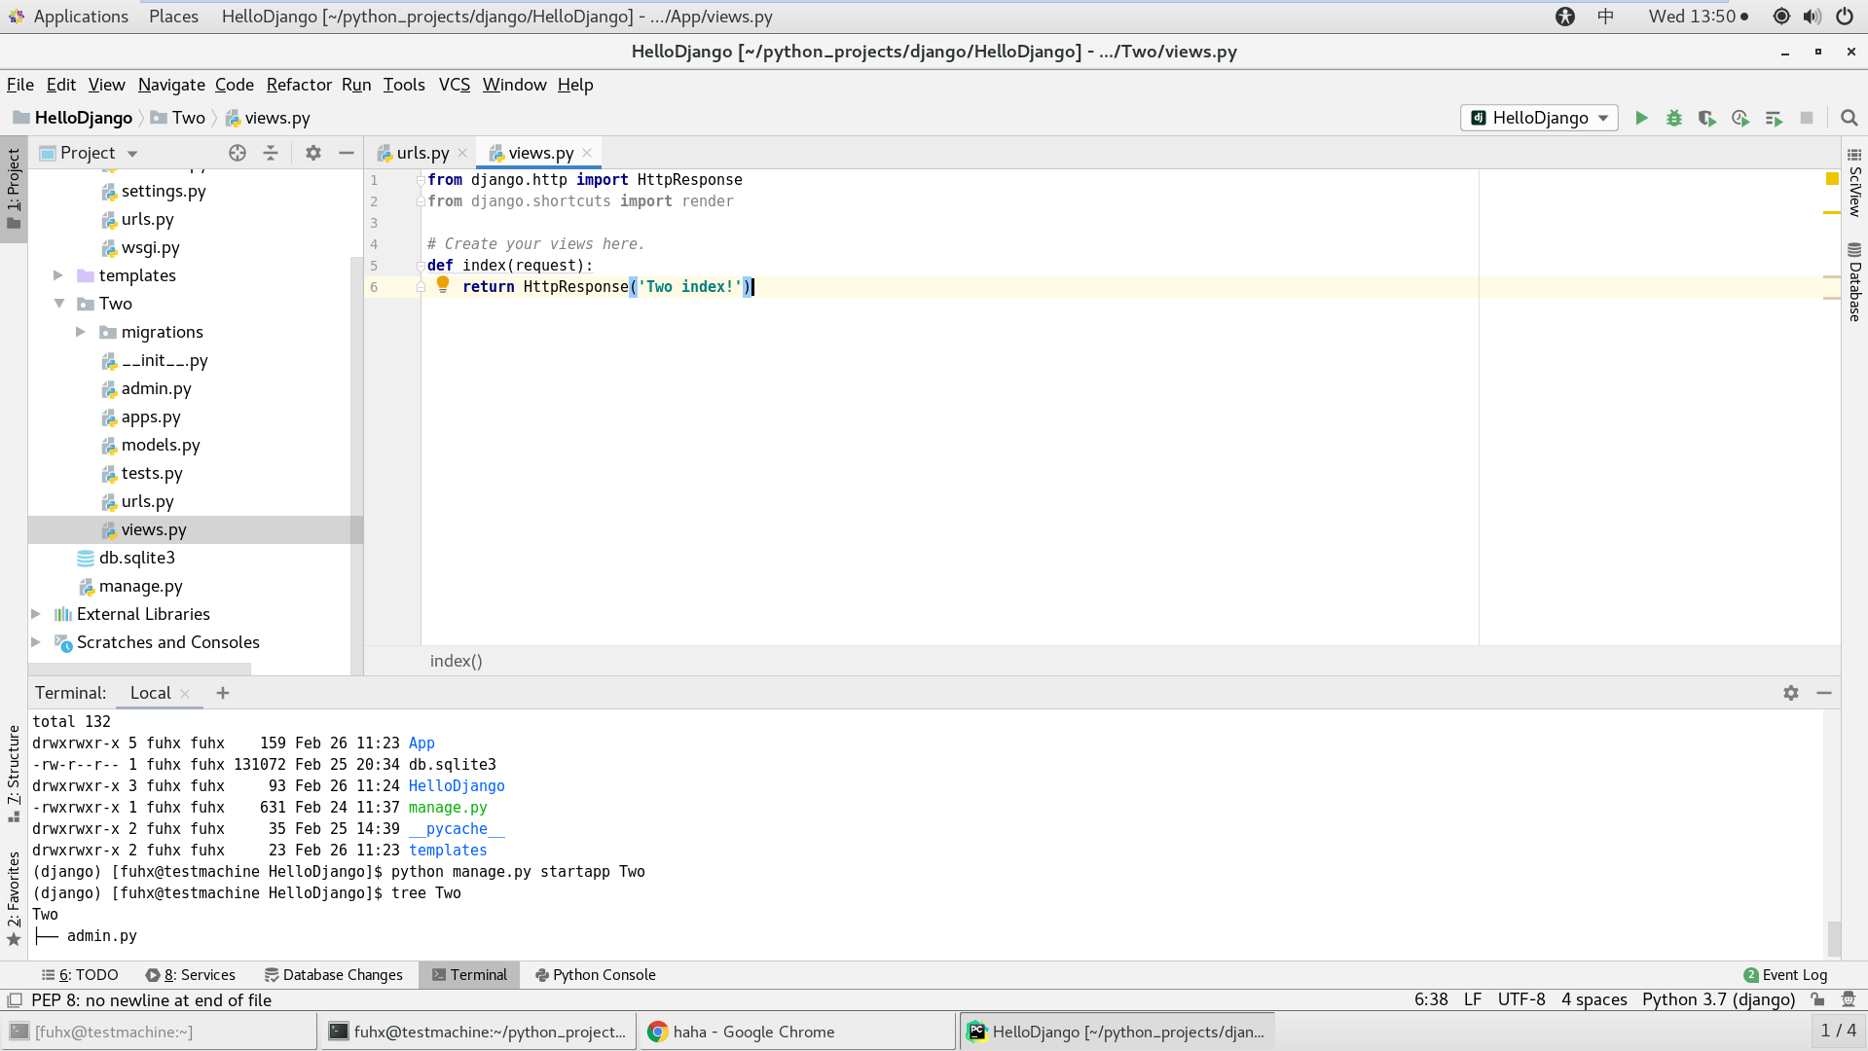Switch to haha - Google Chrome taskbar window
Image resolution: width=1868 pixels, height=1051 pixels.
coord(798,1032)
